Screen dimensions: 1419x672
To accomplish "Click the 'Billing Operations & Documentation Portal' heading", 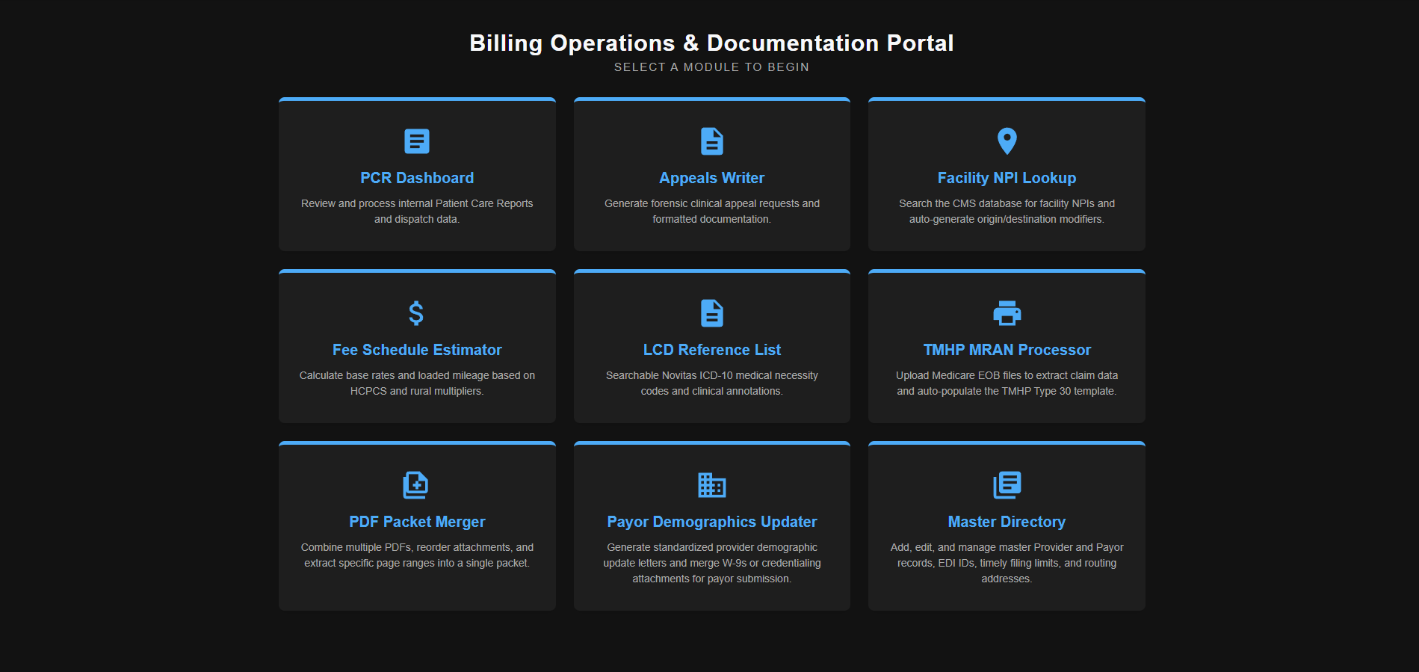I will [711, 43].
